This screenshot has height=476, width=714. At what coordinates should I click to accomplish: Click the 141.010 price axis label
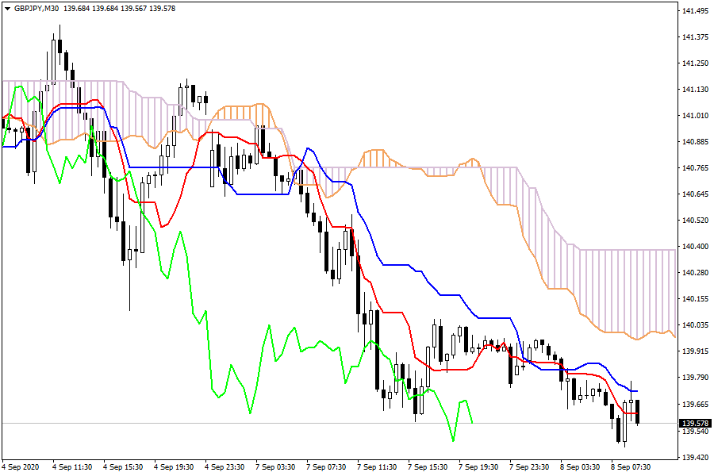click(x=695, y=116)
